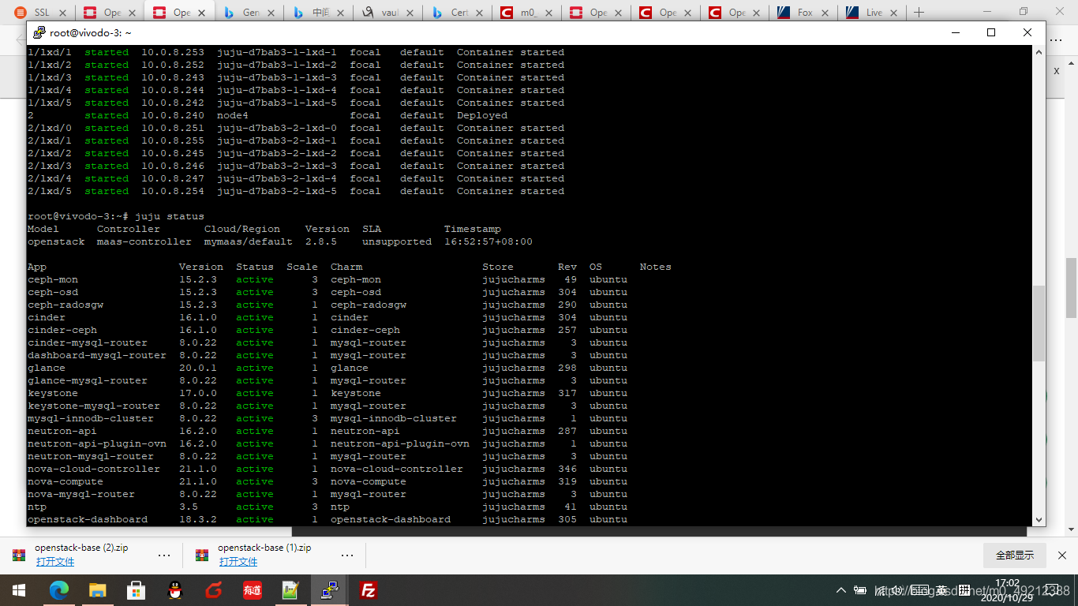Close the vaul browser tab
The width and height of the screenshot is (1078, 606).
(x=412, y=13)
